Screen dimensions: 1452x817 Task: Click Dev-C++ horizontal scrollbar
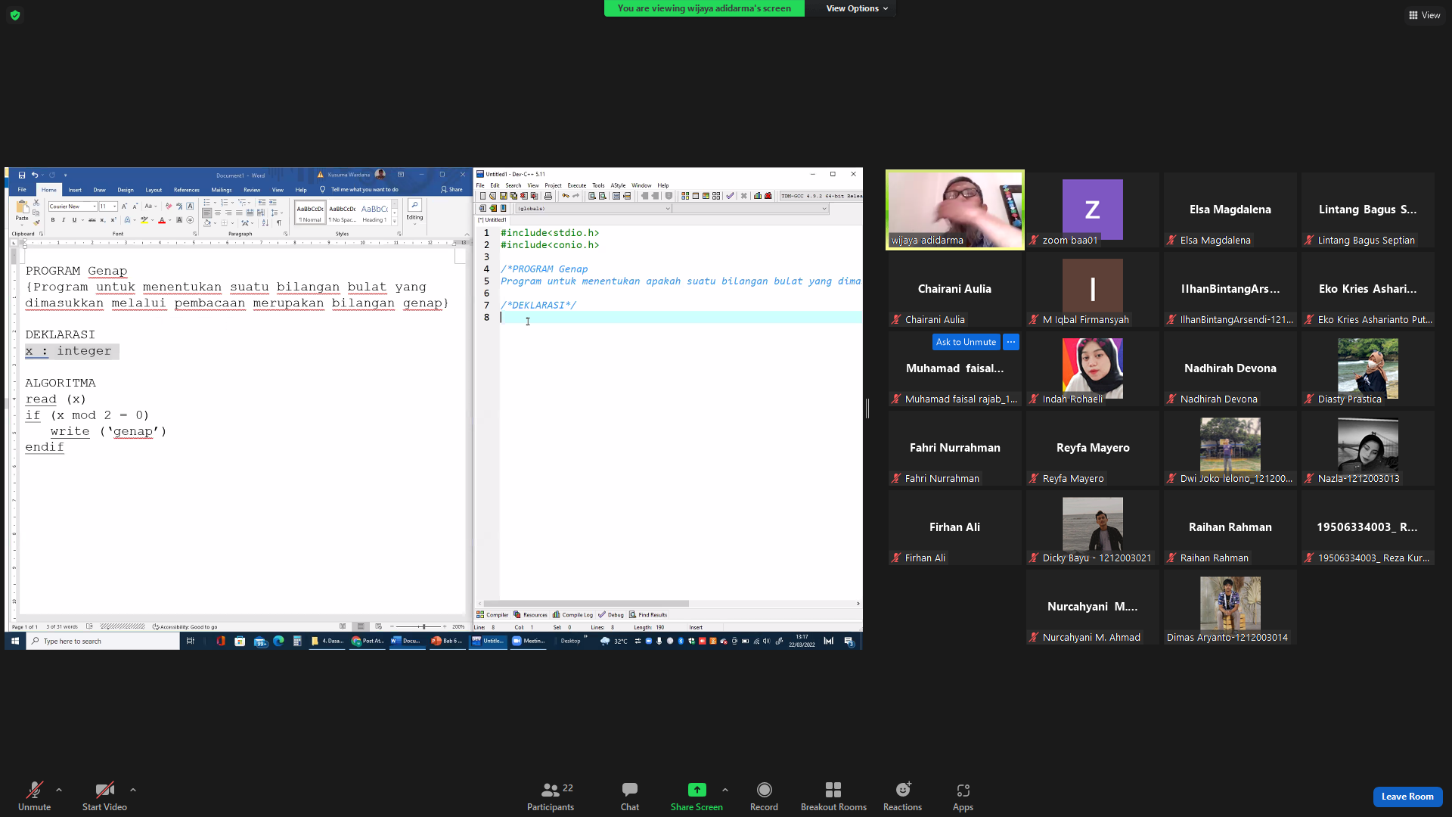(587, 603)
